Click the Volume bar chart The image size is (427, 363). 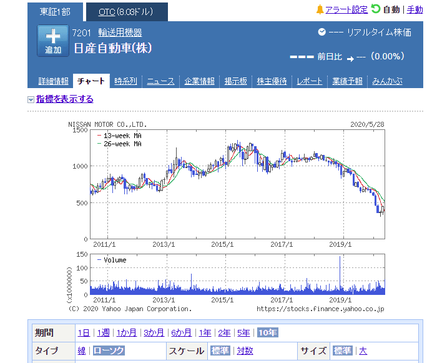click(237, 274)
